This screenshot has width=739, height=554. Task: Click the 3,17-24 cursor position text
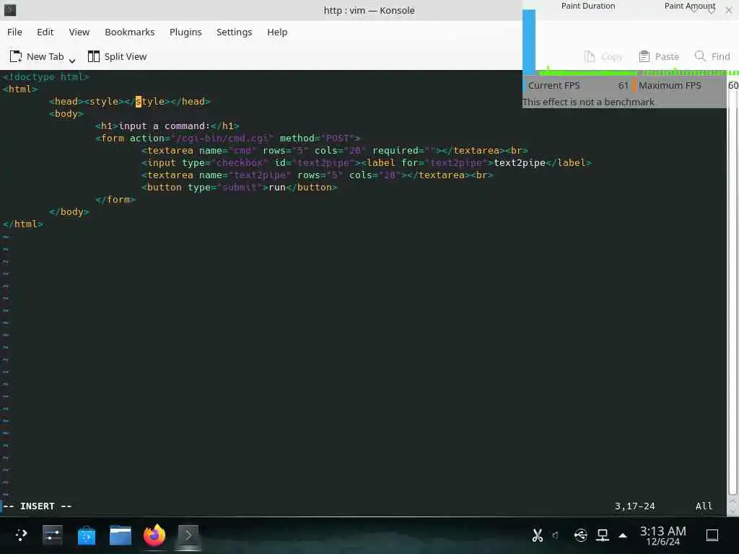point(635,506)
